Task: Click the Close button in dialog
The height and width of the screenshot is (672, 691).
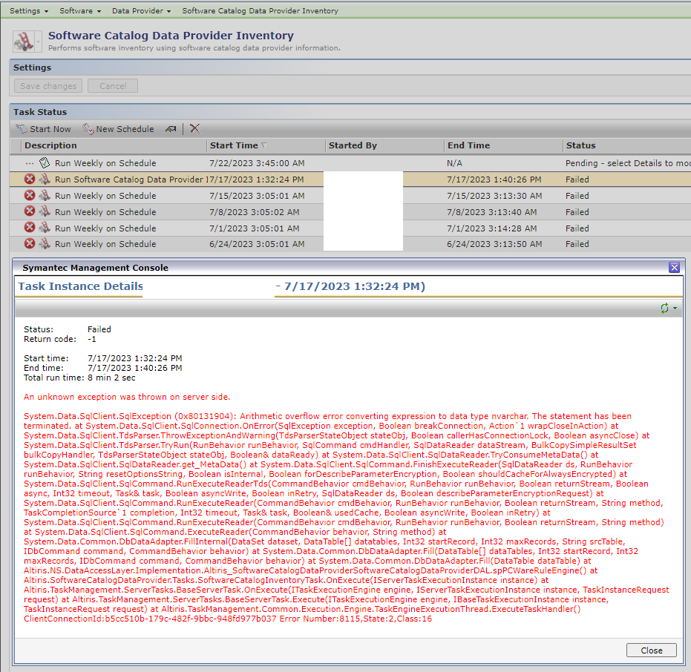Action: pyautogui.click(x=652, y=650)
